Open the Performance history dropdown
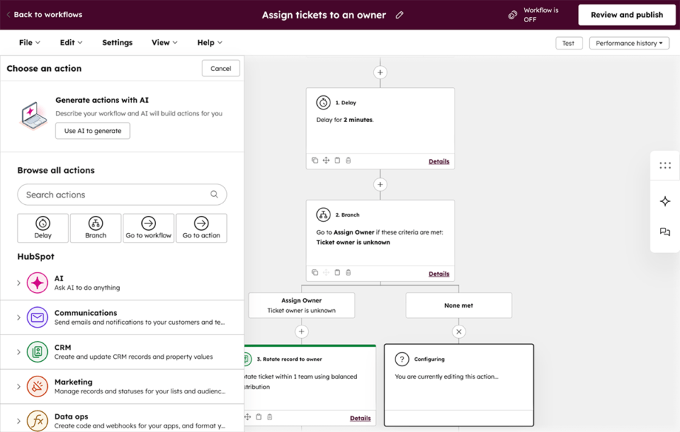680x432 pixels. click(x=629, y=43)
